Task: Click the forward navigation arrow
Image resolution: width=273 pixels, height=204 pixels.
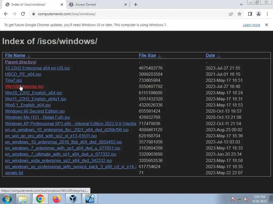Action: click(x=14, y=14)
